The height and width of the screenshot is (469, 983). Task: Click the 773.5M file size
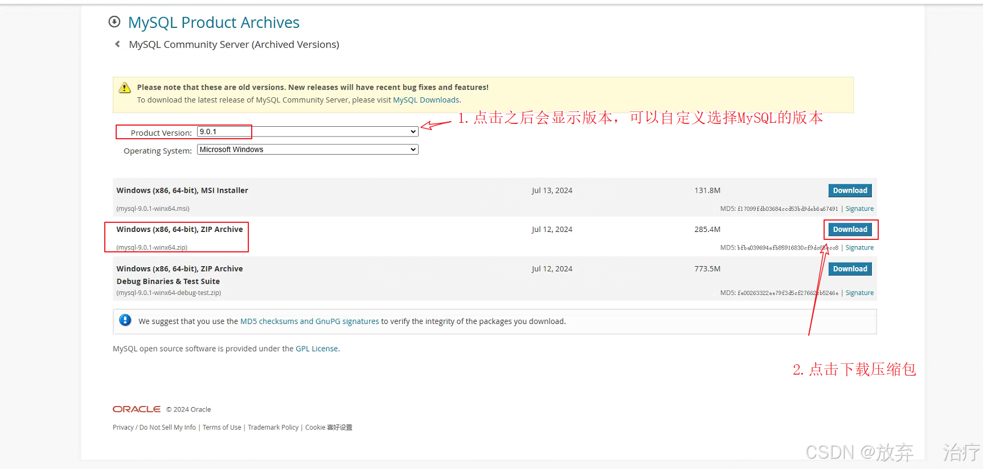[707, 269]
